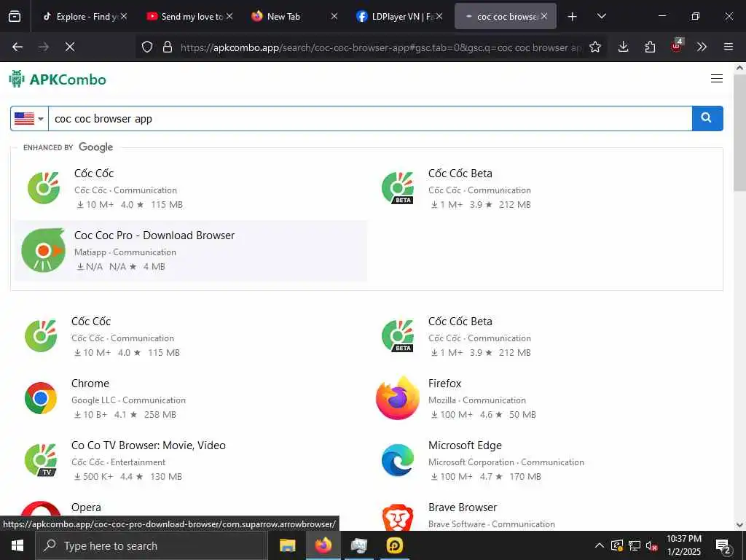Open the Firefox application menu
746x560 pixels.
(728, 47)
